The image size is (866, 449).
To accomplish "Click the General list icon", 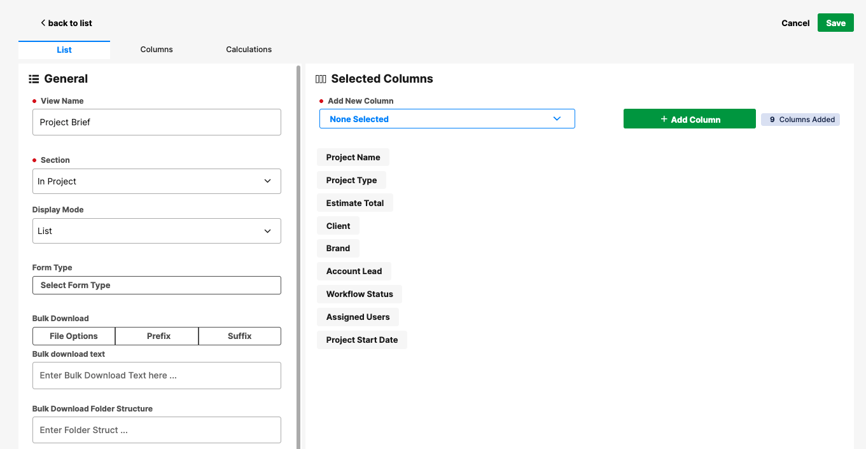I will pyautogui.click(x=34, y=79).
